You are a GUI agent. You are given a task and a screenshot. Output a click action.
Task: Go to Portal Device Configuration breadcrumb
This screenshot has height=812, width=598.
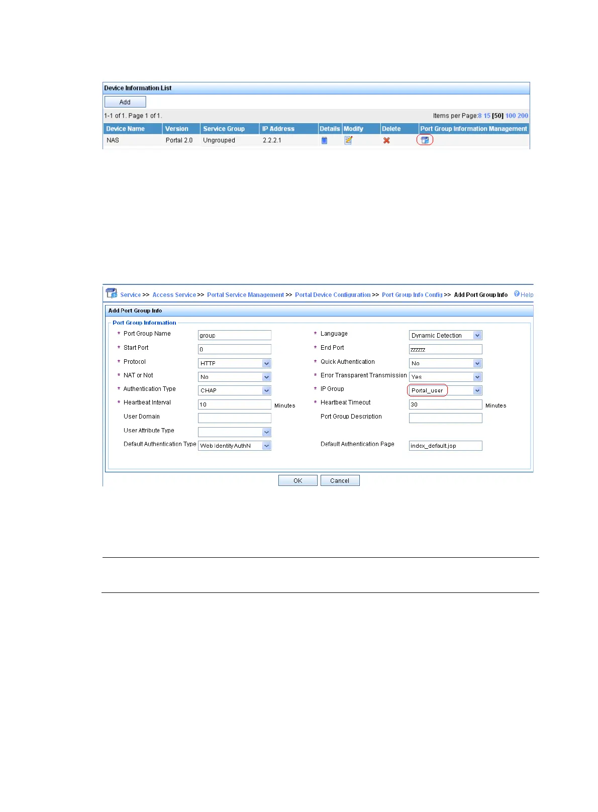click(x=333, y=295)
